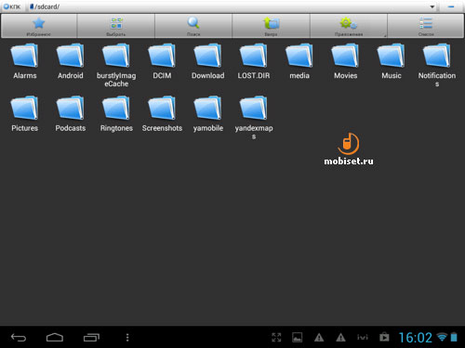The image size is (465, 348).
Task: Open the Android folder
Action: tap(71, 61)
